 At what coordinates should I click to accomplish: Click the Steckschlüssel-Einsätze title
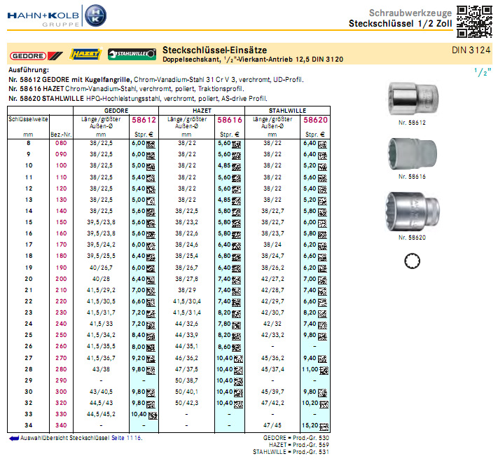click(x=215, y=50)
